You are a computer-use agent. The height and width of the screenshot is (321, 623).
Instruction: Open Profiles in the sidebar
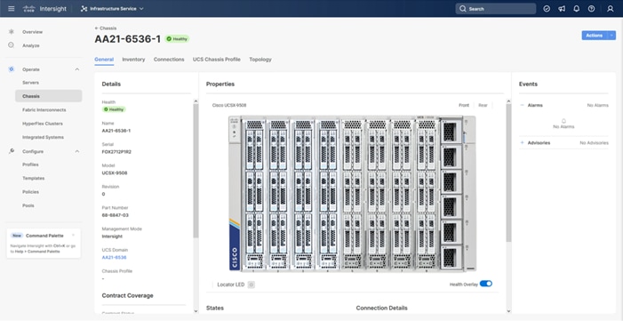click(30, 165)
